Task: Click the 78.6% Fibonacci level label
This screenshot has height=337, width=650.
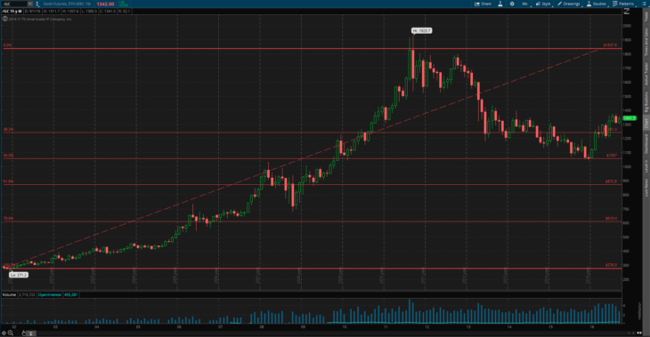Action: pos(8,219)
